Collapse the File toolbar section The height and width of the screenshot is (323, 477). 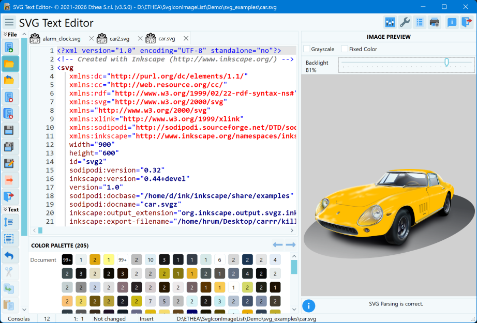coord(11,34)
